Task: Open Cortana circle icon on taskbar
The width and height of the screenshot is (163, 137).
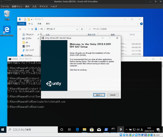Action: pyautogui.click(x=62, y=129)
